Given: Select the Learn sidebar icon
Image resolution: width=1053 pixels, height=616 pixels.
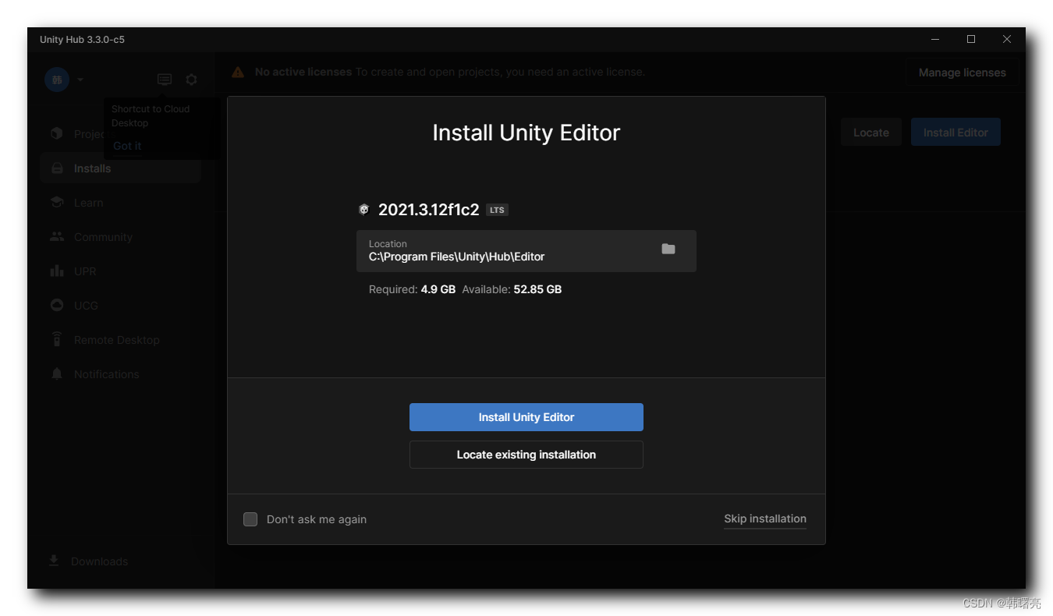Looking at the screenshot, I should pos(57,202).
